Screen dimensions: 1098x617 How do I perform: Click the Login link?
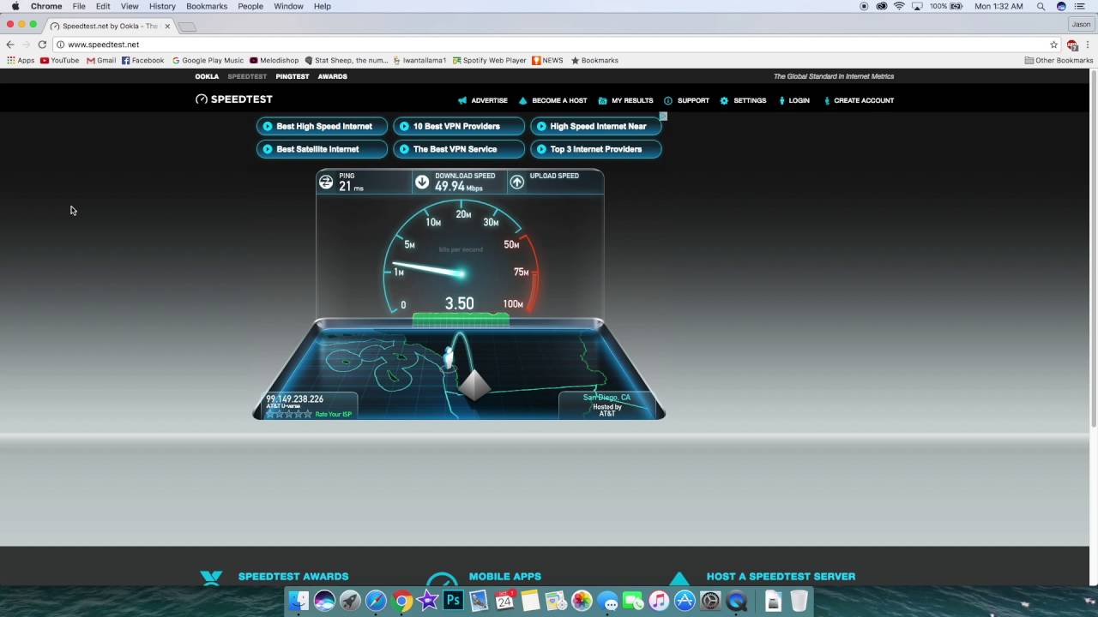(x=794, y=100)
